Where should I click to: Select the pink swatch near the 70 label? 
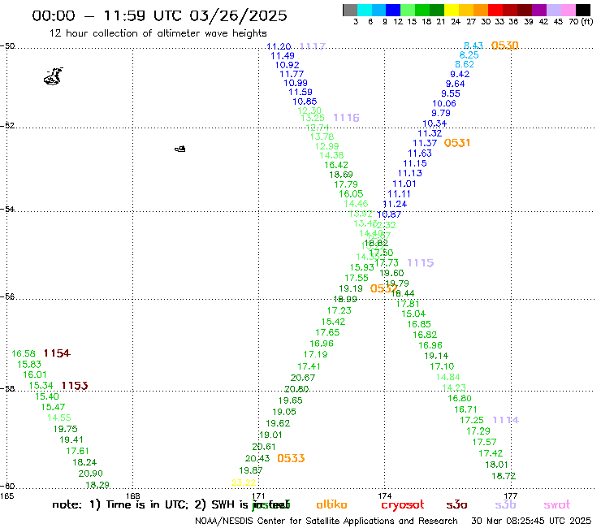[569, 10]
